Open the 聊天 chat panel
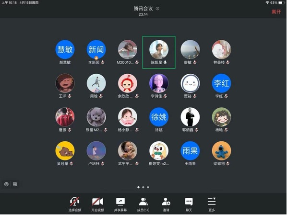 coord(189,204)
